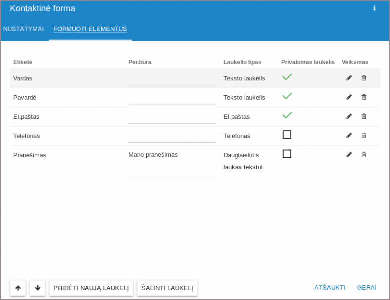Delete the El.paštas field row
The height and width of the screenshot is (300, 390).
click(364, 116)
